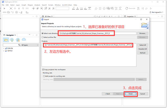The width and height of the screenshot is (167, 108).
Task: Enable 'Add project to working sets'
Action: tap(44, 76)
